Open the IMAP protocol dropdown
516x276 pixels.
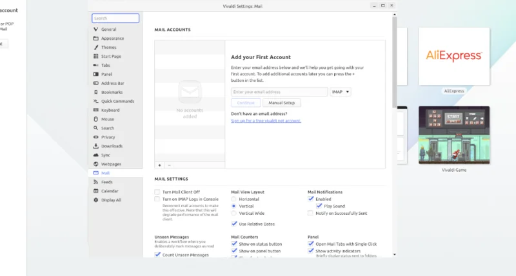[x=341, y=92]
